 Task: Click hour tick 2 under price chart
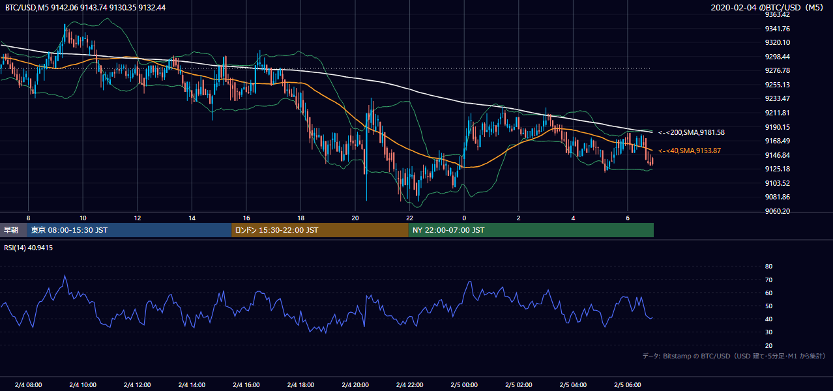point(518,217)
